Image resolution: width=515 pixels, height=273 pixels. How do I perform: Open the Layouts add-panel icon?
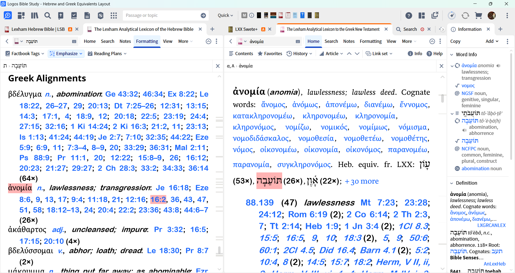[21, 16]
